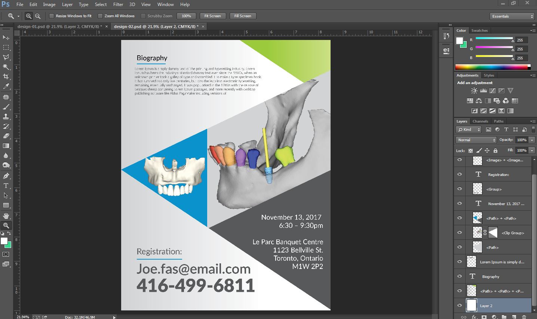
Task: Open the Filter menu
Action: (118, 4)
